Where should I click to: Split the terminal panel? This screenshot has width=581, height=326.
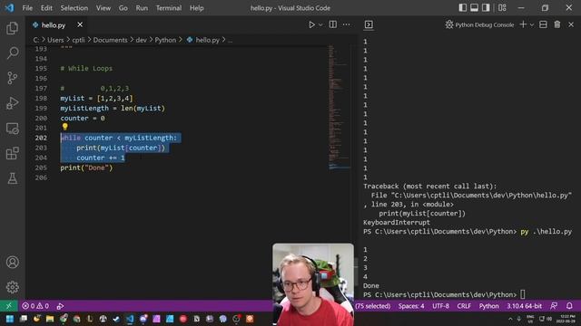pos(543,24)
